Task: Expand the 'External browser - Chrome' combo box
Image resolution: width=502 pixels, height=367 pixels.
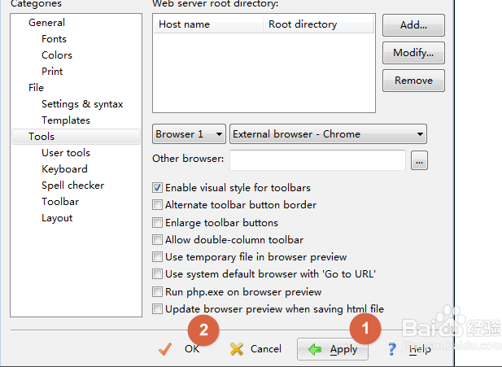Action: 329,134
